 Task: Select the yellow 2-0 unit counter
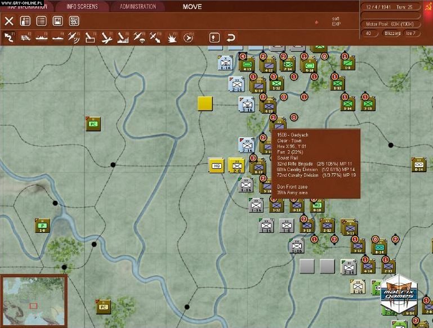(236, 165)
